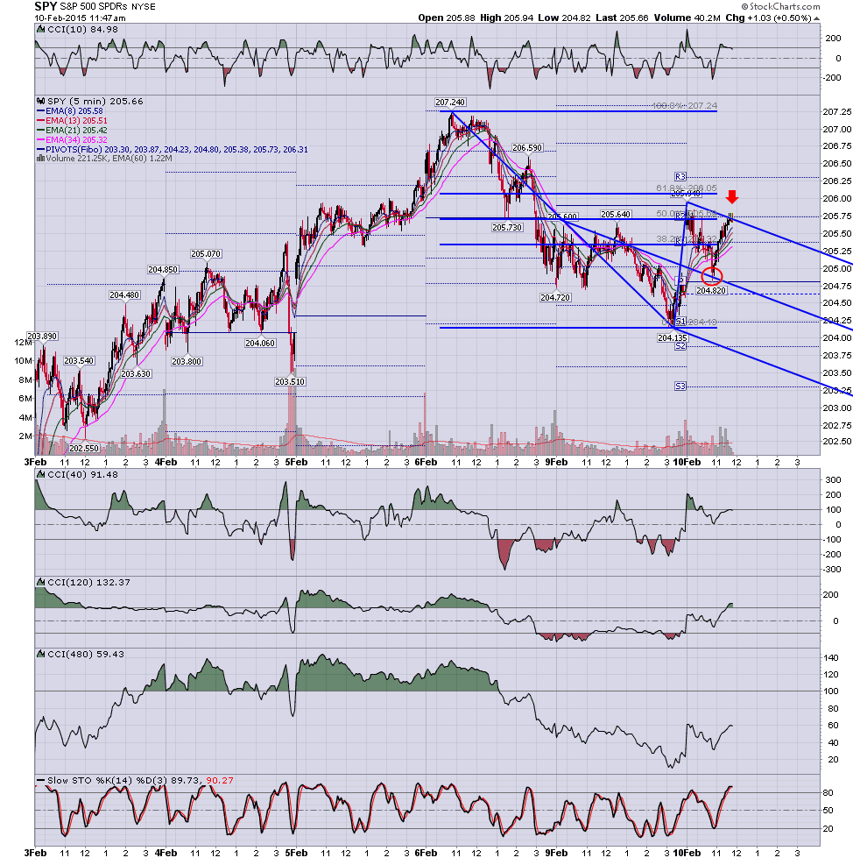
Task: Click the Chg +1.03 (+0.50%) value
Action: 768,18
